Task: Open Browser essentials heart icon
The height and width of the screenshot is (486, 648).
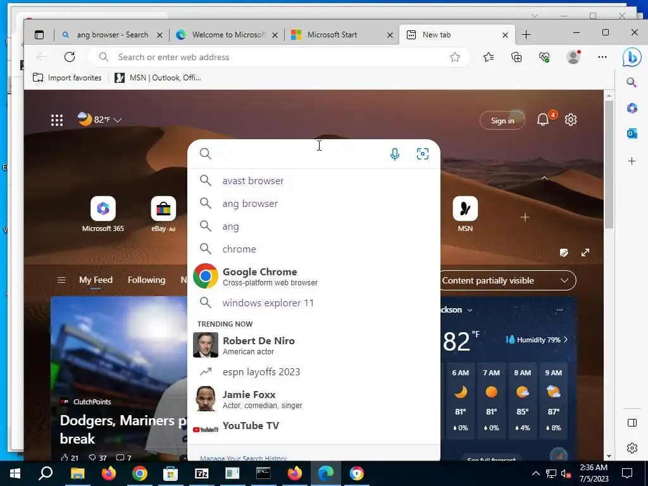Action: (x=545, y=57)
